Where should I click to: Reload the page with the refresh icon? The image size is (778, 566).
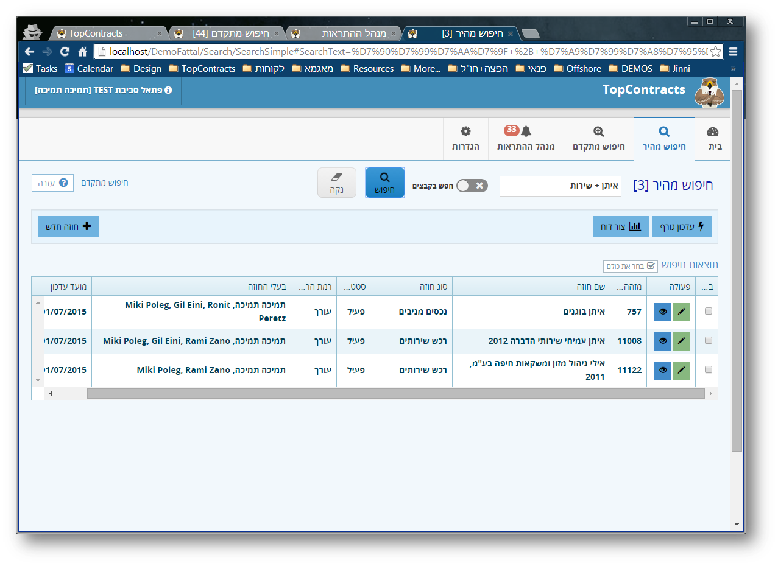pyautogui.click(x=65, y=52)
